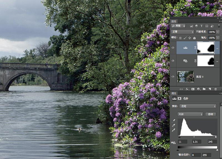Click the input midtones slider handle
222x159 pixels.
click(x=194, y=137)
